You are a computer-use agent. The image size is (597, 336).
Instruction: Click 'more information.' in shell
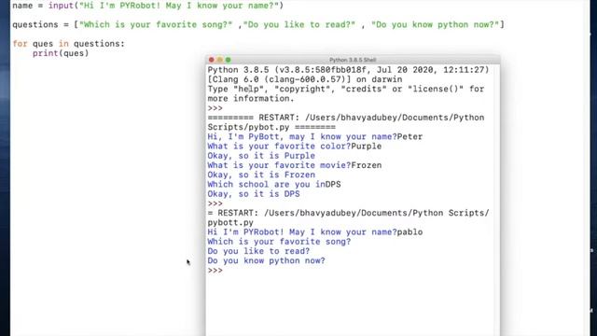[251, 99]
